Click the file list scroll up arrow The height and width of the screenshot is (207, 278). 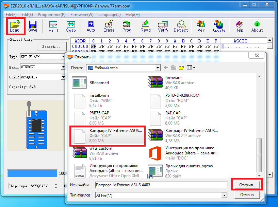[259, 76]
